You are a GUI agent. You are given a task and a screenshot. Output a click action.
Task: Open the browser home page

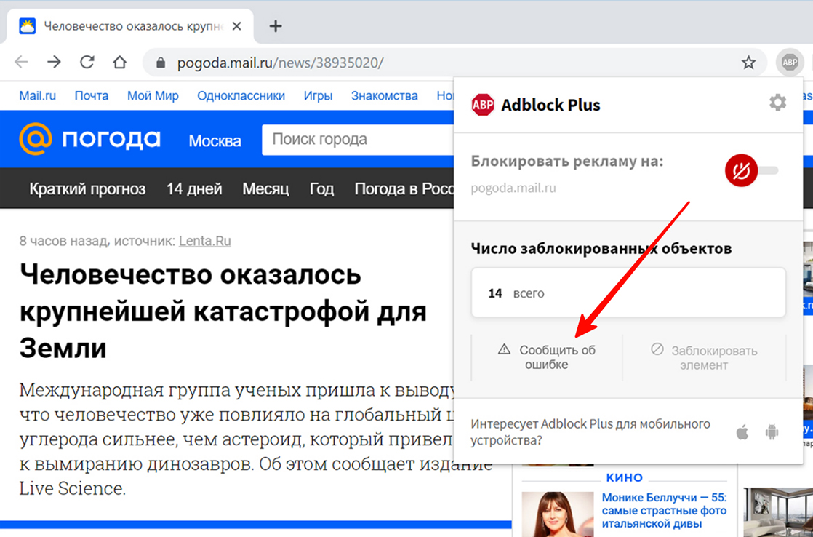[120, 63]
